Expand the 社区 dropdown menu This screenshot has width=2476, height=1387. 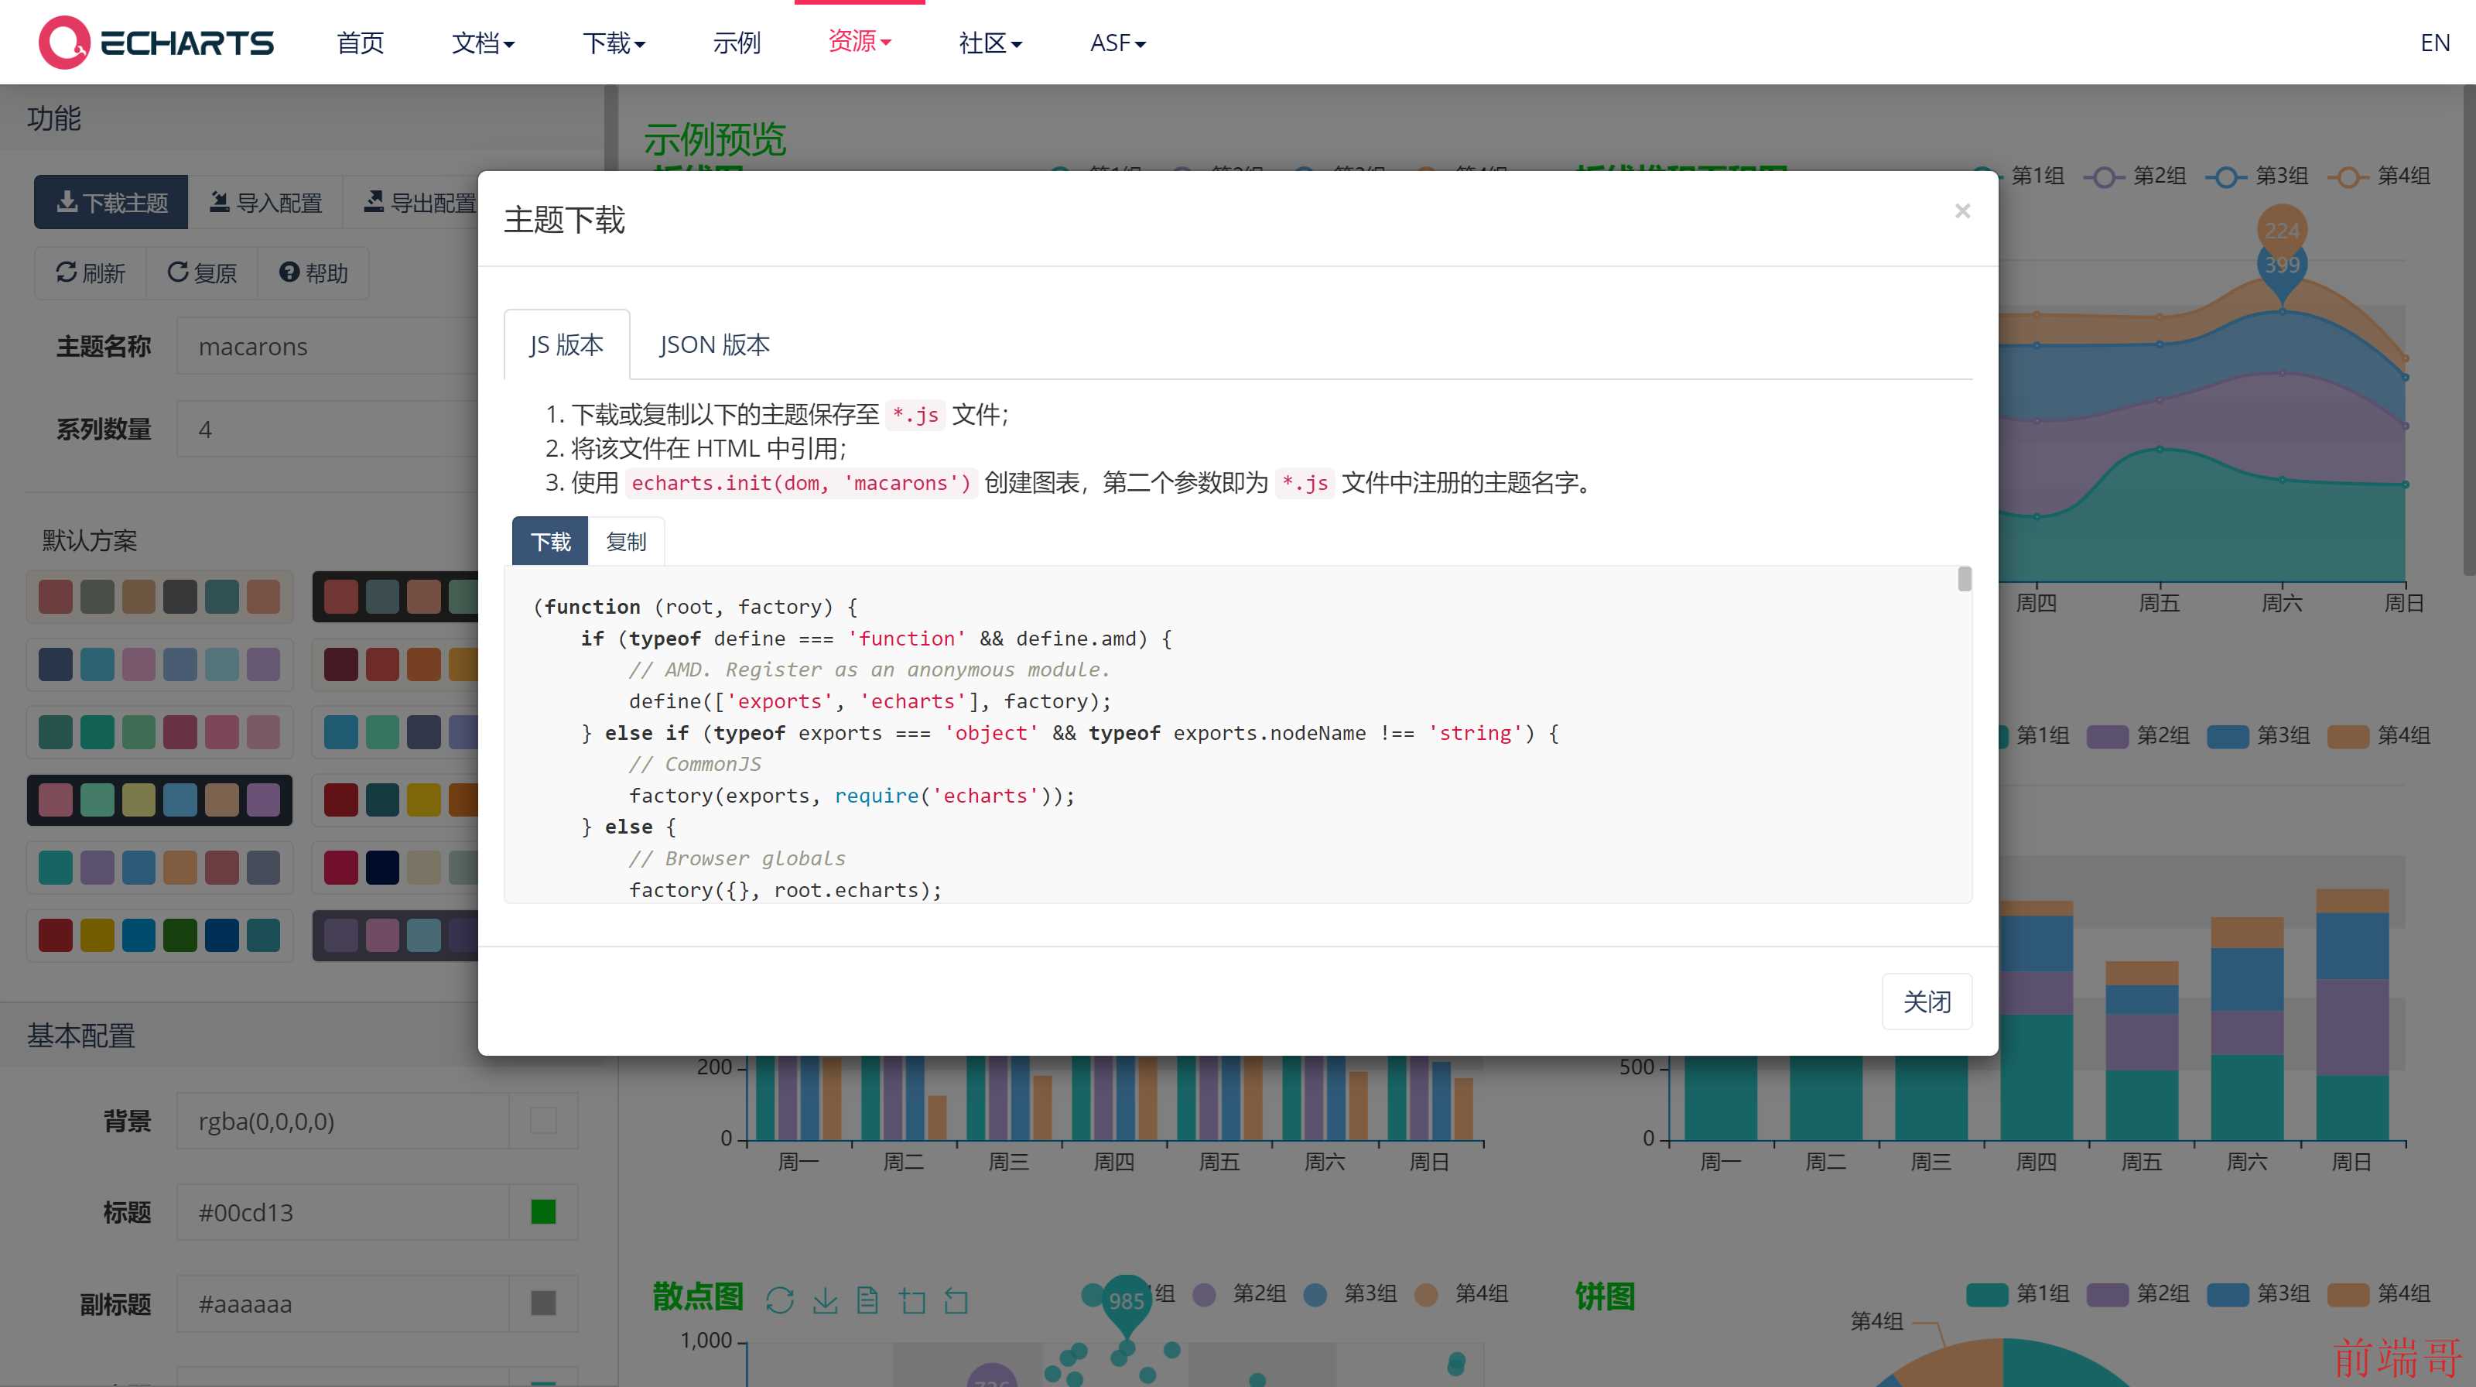point(990,43)
